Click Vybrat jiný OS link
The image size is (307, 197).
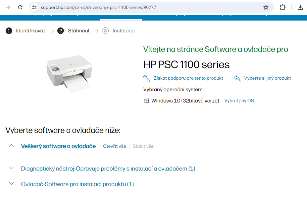click(239, 101)
